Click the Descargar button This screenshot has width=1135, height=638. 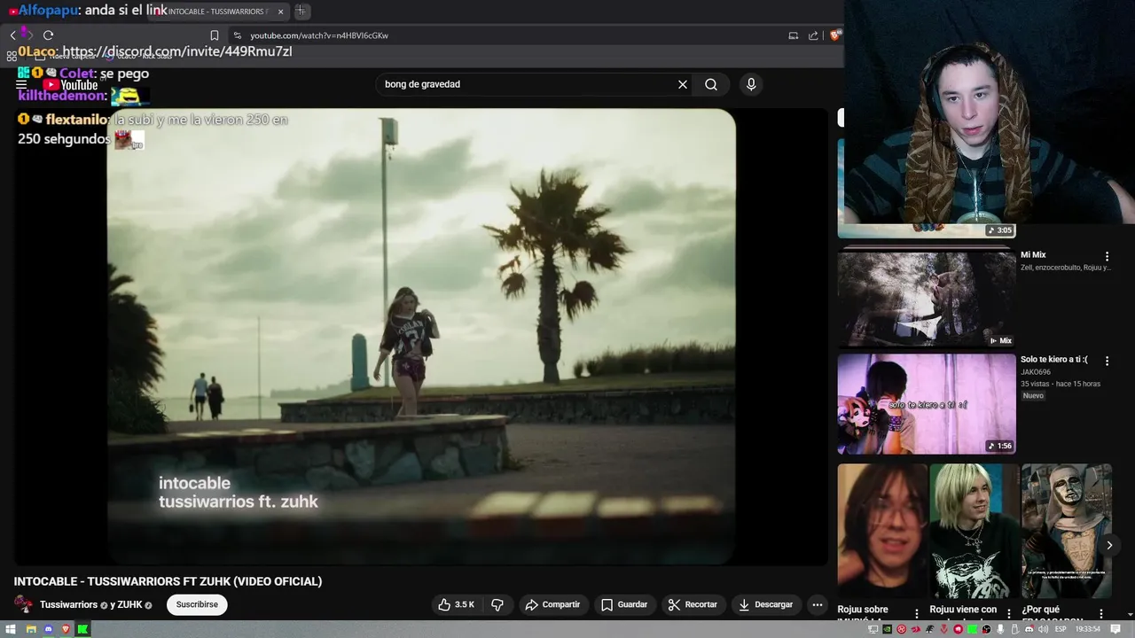pyautogui.click(x=766, y=604)
